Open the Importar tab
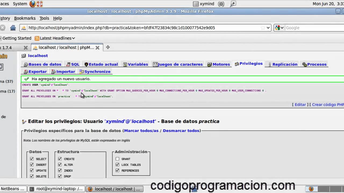 pyautogui.click(x=63, y=72)
